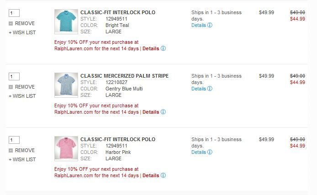Click info icon after Bright Teal promo Details
The width and height of the screenshot is (317, 195).
163,48
